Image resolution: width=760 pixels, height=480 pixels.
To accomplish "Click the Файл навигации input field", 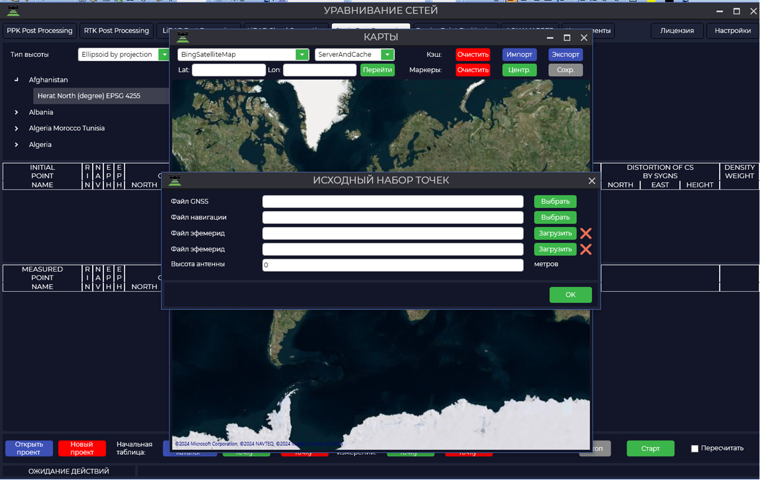I will click(x=393, y=218).
